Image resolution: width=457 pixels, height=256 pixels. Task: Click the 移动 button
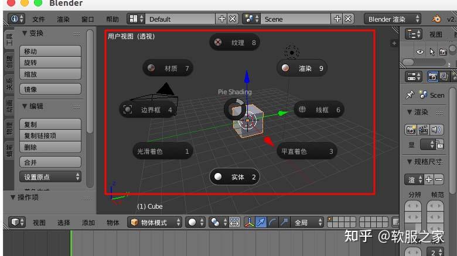pos(50,51)
